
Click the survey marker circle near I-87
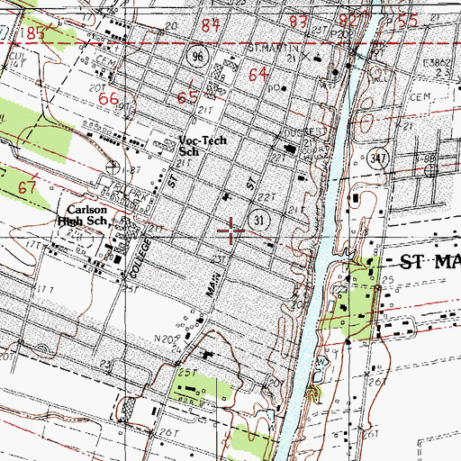coord(113,167)
